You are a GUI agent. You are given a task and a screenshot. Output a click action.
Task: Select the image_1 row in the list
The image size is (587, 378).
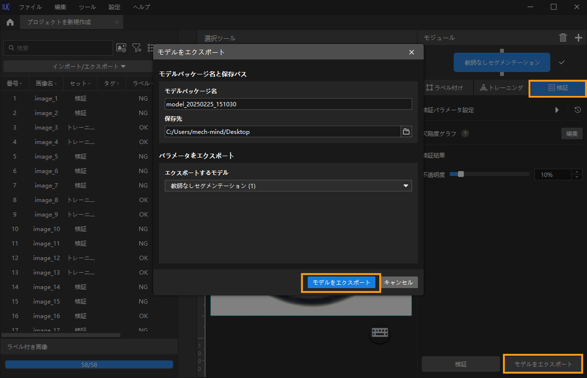tap(77, 99)
